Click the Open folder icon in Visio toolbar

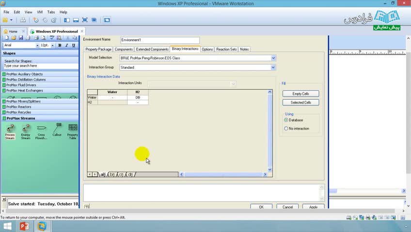click(14, 38)
